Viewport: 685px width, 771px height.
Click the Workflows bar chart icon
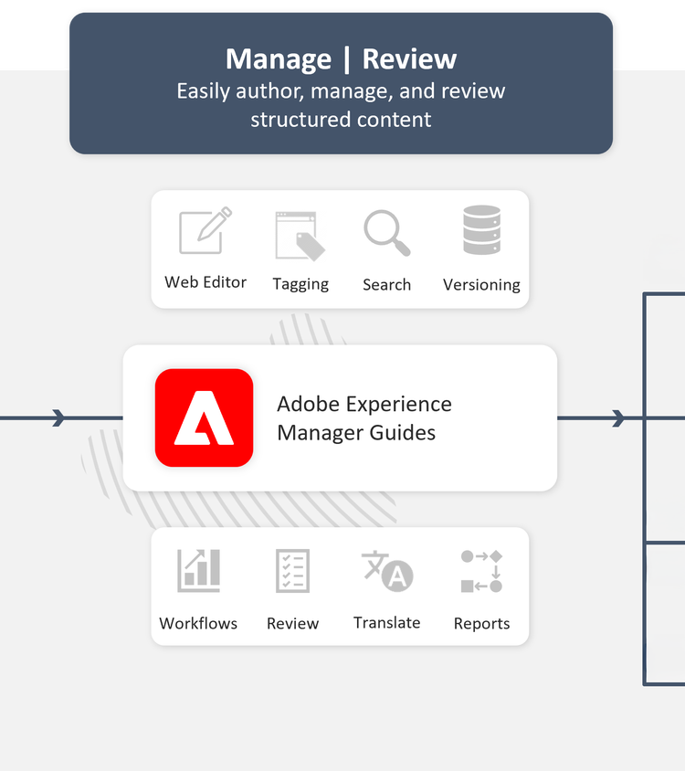coord(199,570)
